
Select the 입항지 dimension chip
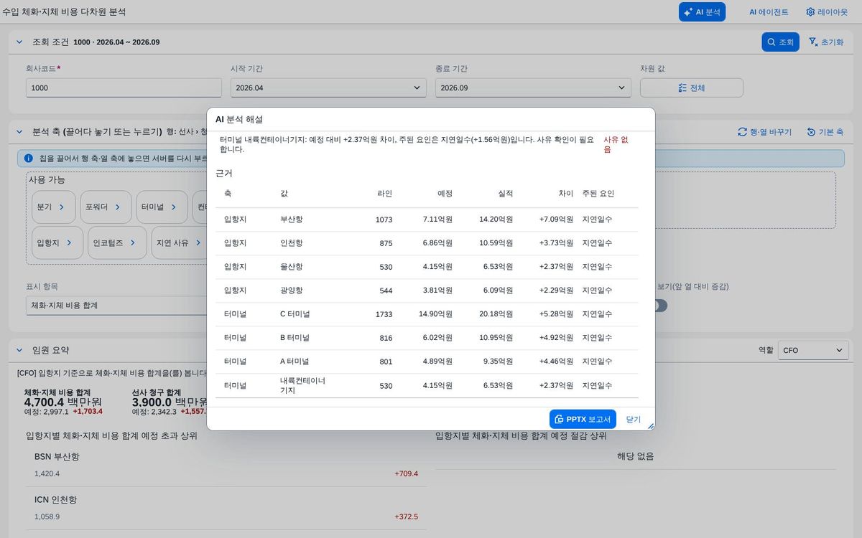tap(57, 242)
